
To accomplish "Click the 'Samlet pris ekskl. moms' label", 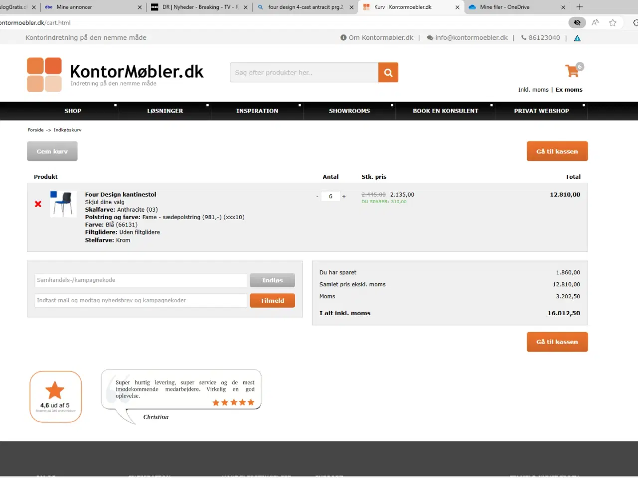I will click(x=352, y=285).
